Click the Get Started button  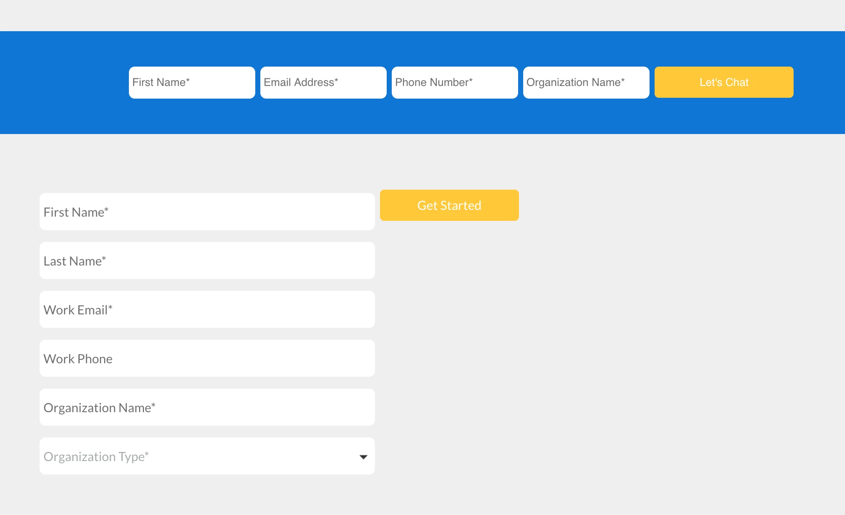pos(449,205)
